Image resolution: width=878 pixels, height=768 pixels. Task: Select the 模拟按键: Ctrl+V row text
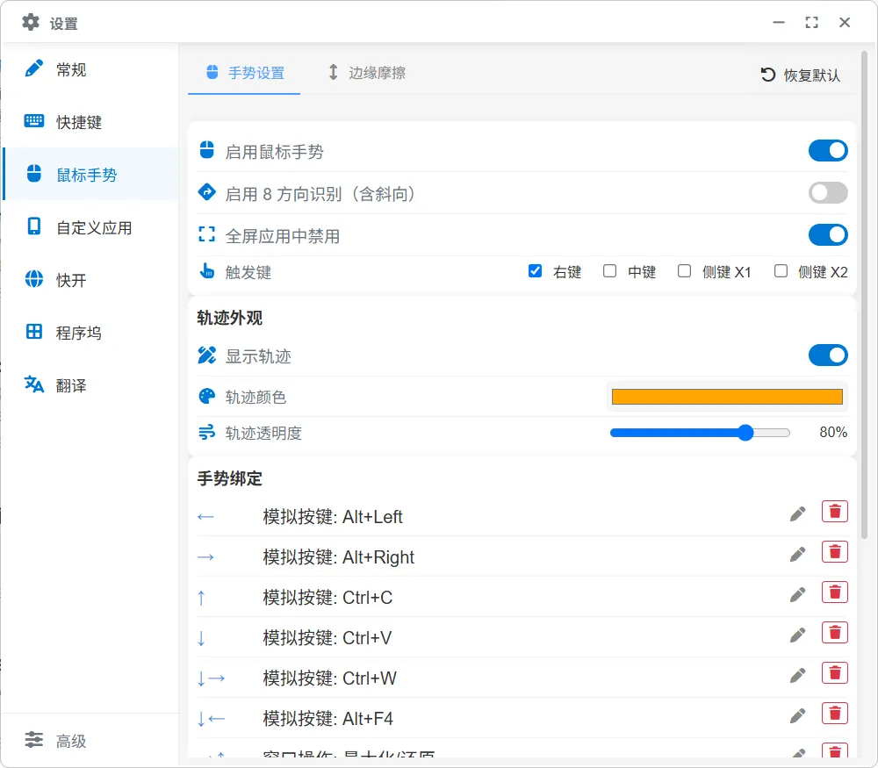click(327, 637)
